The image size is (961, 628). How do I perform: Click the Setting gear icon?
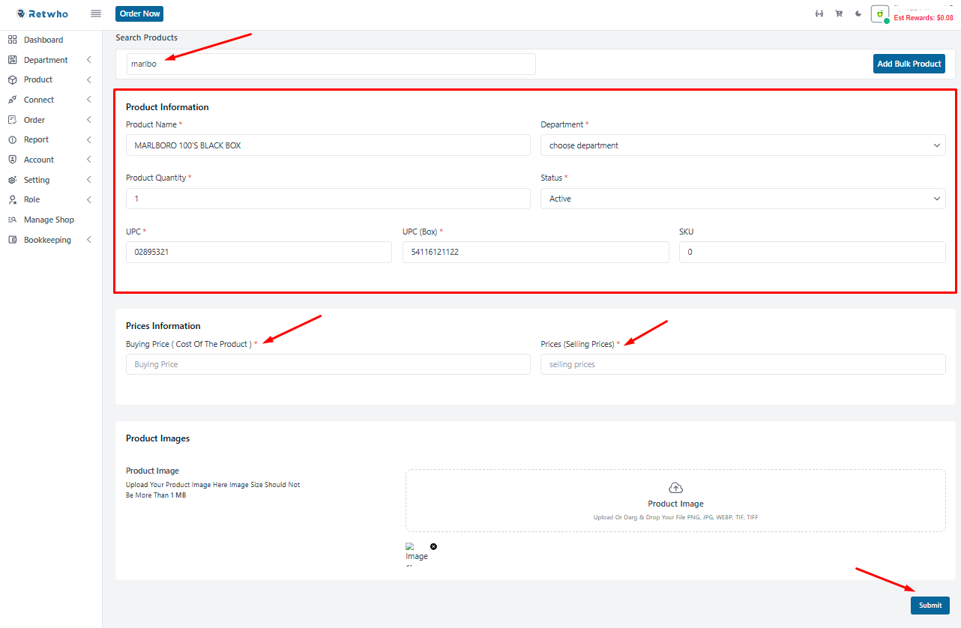pyautogui.click(x=12, y=180)
